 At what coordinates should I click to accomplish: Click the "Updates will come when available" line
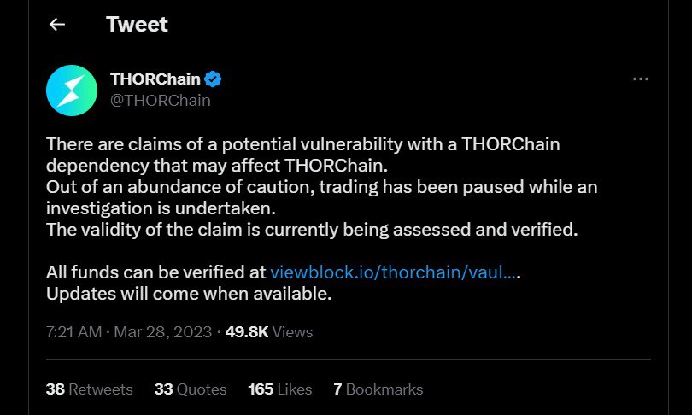[x=188, y=293]
